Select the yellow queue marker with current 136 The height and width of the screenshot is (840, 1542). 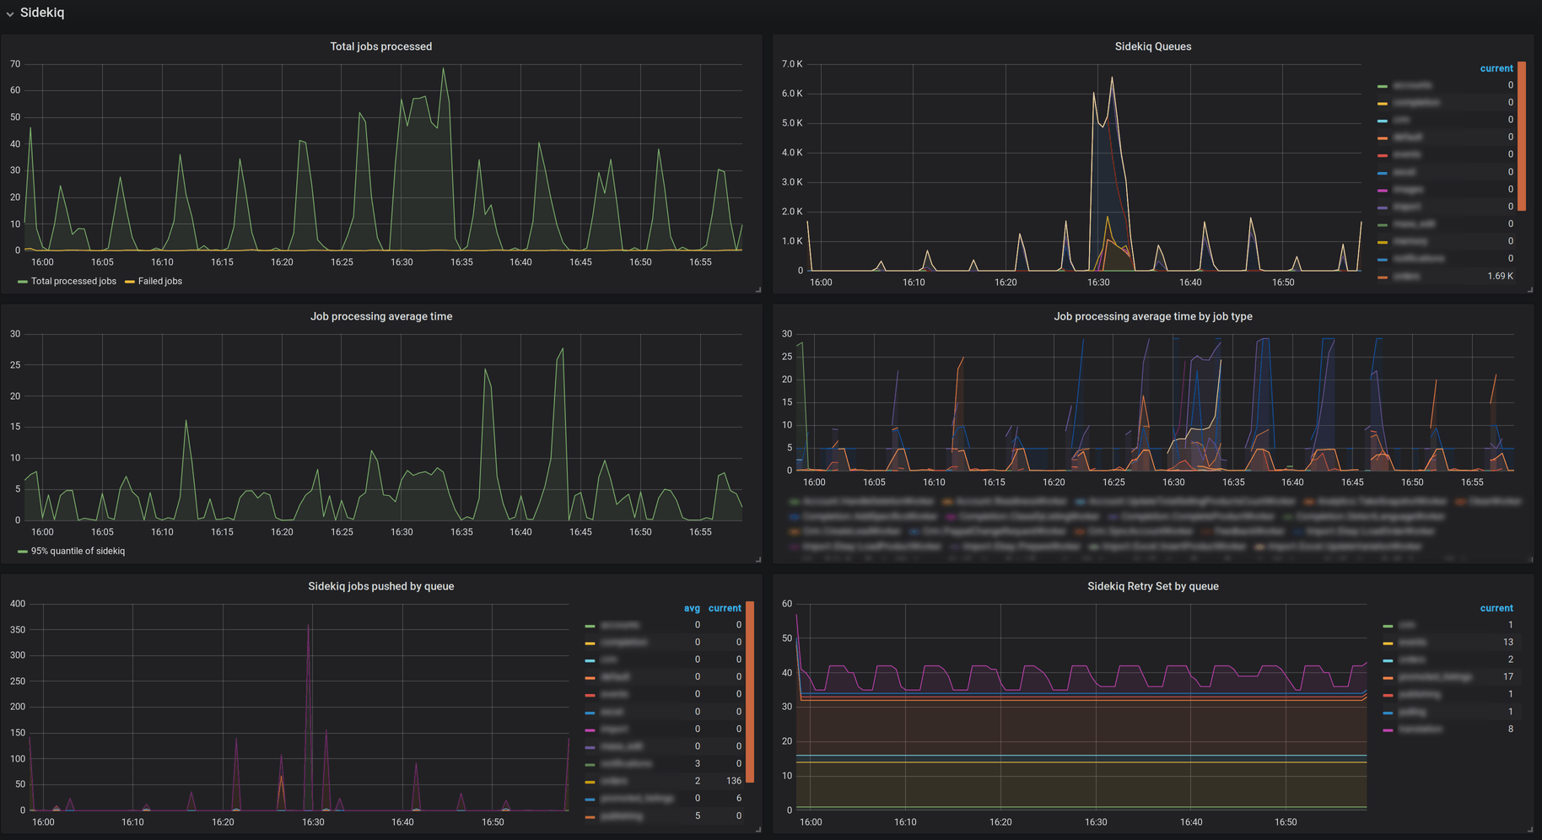coord(590,781)
